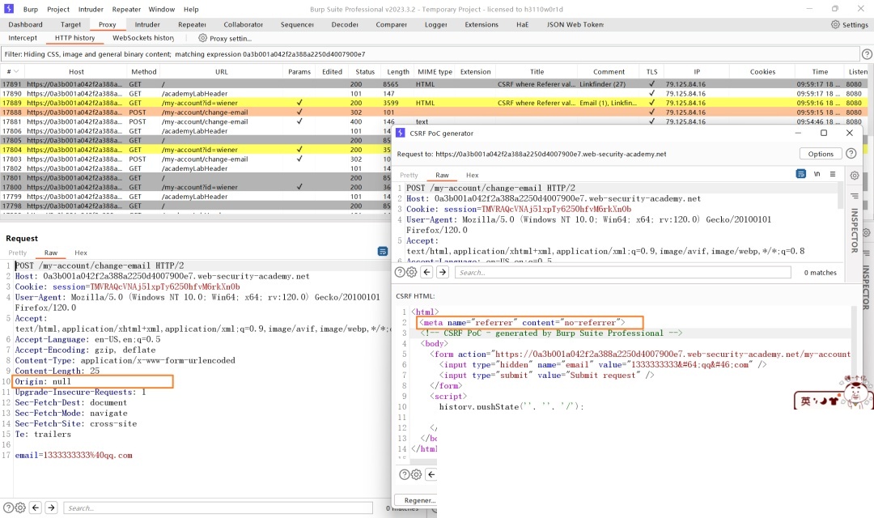
Task: Select history row 17803 POST change-email
Action: click(x=196, y=159)
